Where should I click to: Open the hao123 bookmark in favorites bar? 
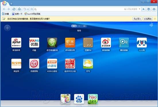32,14
